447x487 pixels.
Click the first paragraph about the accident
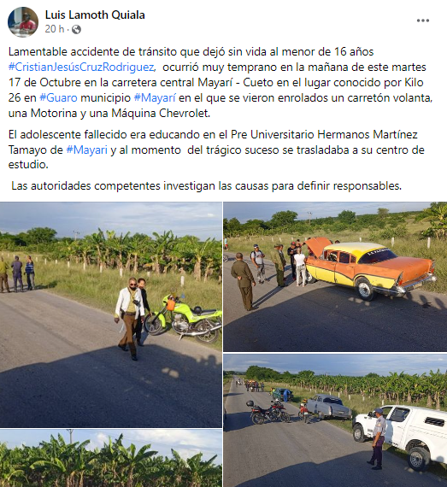[x=221, y=82]
